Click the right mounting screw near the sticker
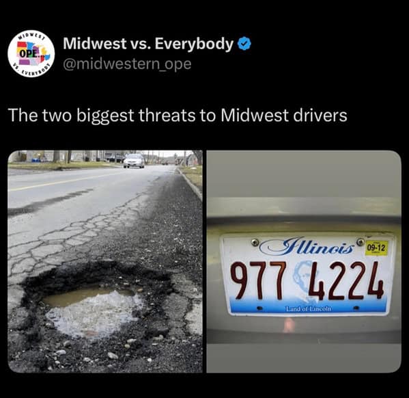 361,241
